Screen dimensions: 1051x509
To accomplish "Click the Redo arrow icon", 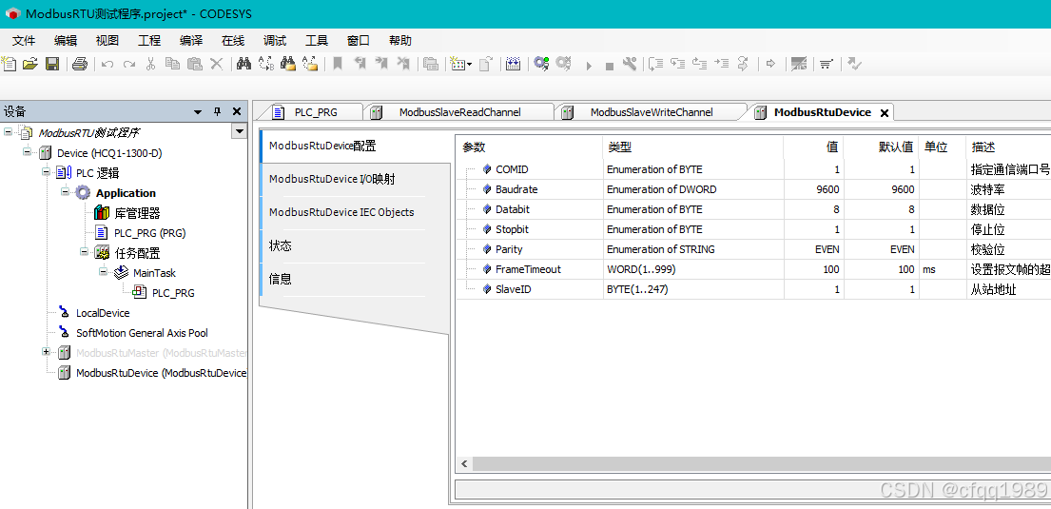I will 128,65.
